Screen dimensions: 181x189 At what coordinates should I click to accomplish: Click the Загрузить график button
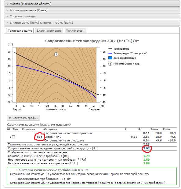[x=24, y=118]
